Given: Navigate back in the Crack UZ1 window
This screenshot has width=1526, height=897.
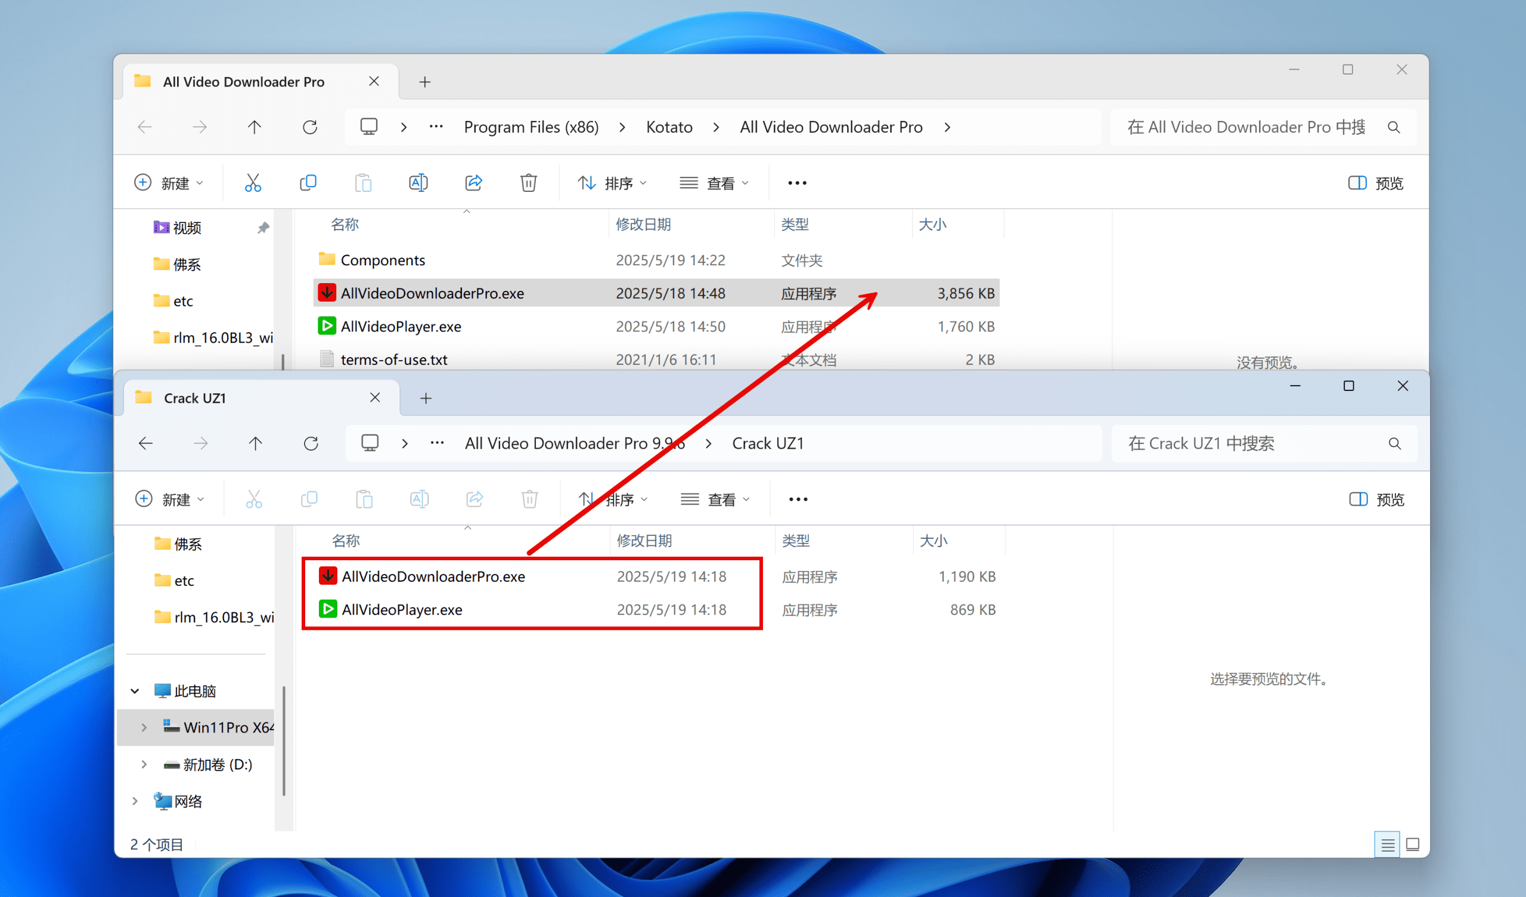Looking at the screenshot, I should (x=145, y=443).
